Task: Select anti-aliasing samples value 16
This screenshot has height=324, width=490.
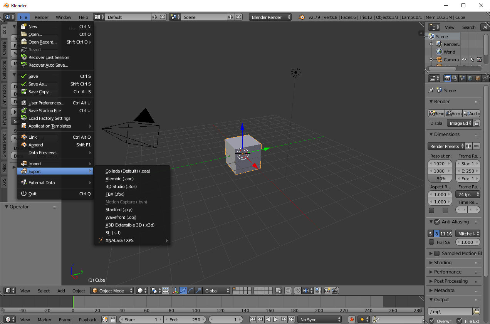Action: coord(449,233)
